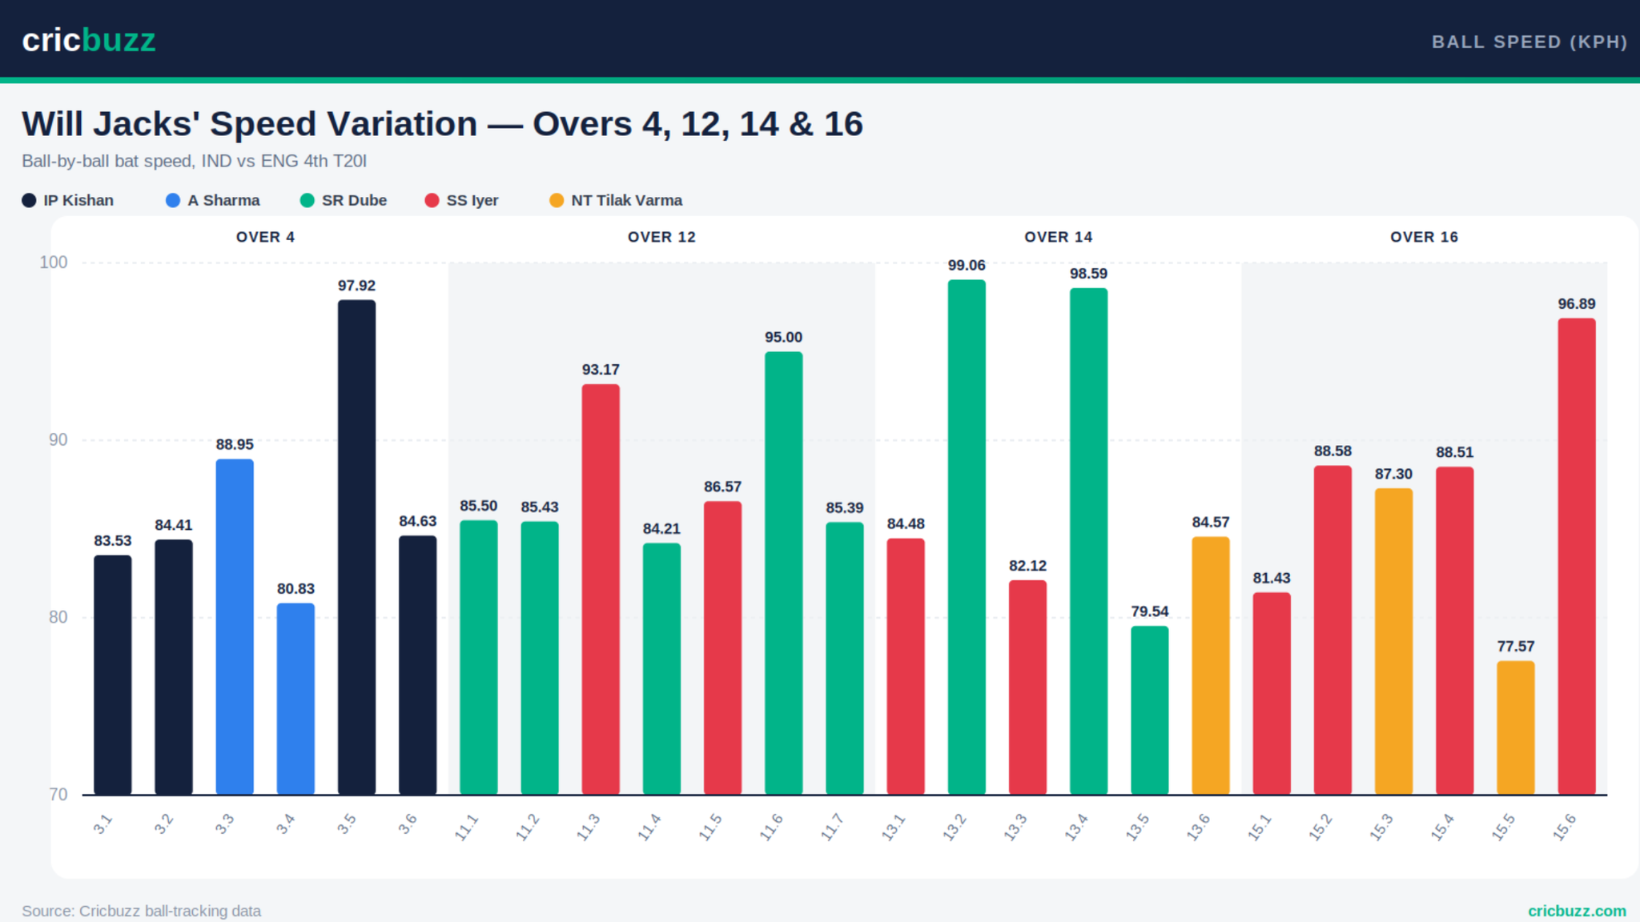Viewport: 1640px width, 922px height.
Task: Click the '88.95' value label
Action: tap(235, 445)
